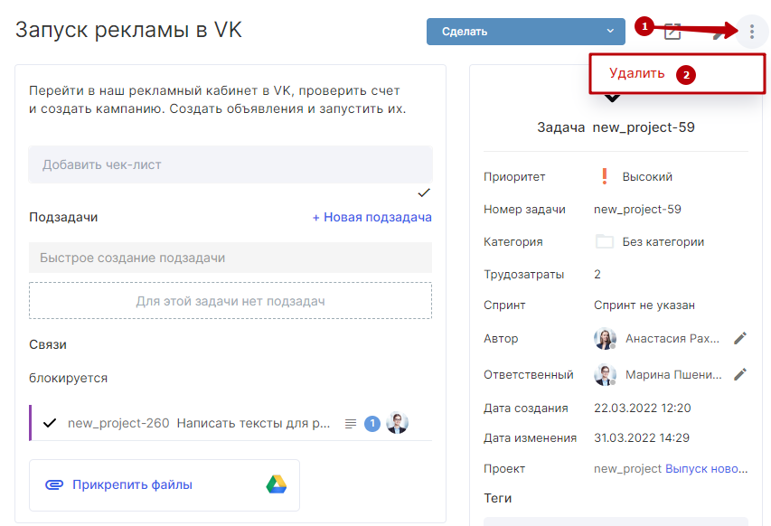Click creation date 22.03.2022 12:20
This screenshot has height=526, width=771.
coord(642,408)
